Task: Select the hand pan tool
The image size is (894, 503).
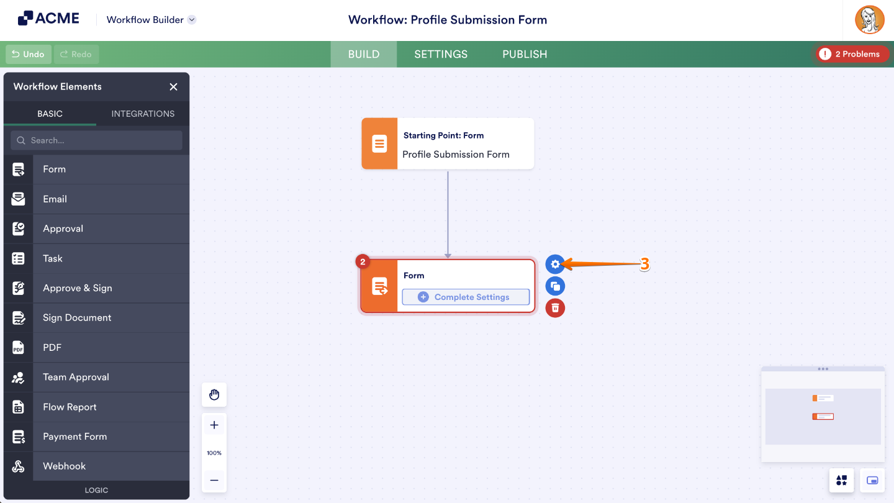Action: click(214, 395)
